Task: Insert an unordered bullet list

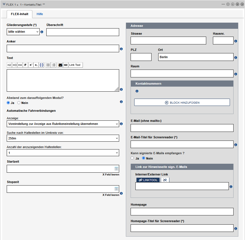Action: click(48, 65)
